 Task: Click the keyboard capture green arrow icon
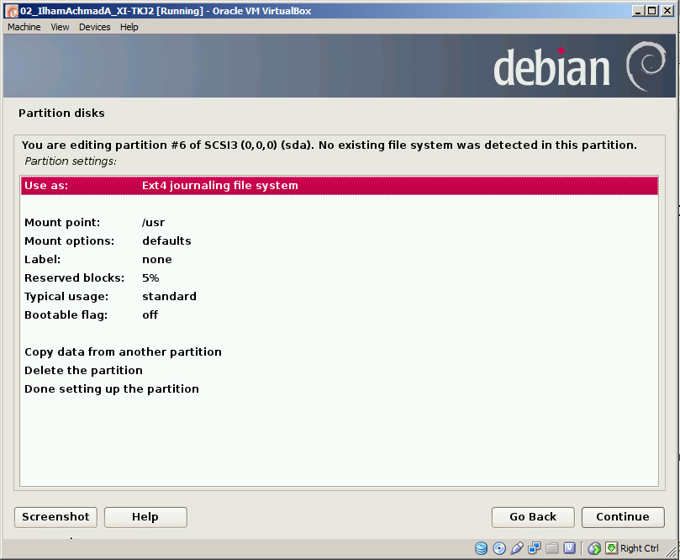611,548
